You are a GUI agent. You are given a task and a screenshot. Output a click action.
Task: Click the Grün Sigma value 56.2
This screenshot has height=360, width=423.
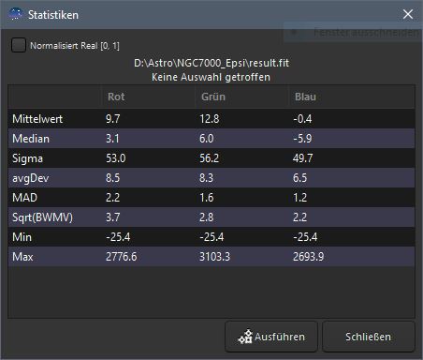click(209, 158)
